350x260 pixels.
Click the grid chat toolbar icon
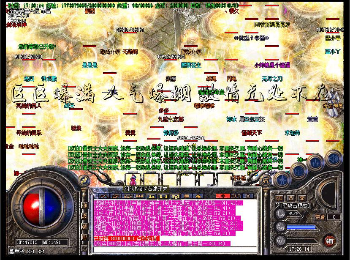pyautogui.click(x=187, y=196)
